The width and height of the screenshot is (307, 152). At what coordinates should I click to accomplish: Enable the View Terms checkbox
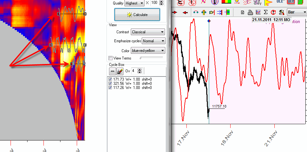click(x=111, y=58)
